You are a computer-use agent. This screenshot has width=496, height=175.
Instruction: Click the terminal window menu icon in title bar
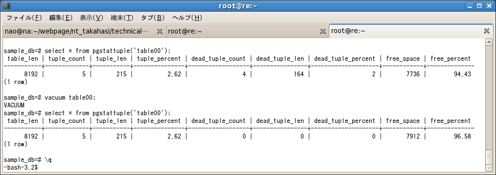click(6, 6)
